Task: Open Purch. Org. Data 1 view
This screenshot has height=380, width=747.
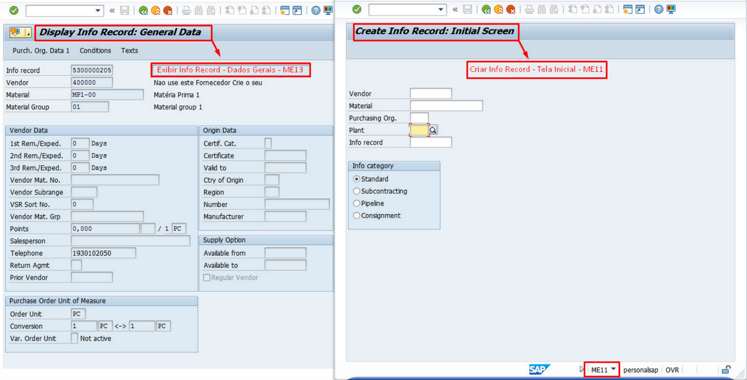Action: pyautogui.click(x=41, y=51)
